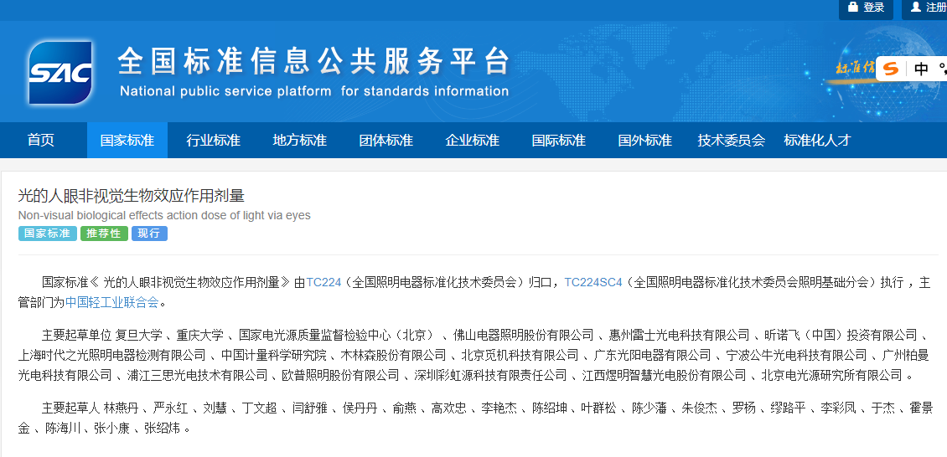Image resolution: width=947 pixels, height=457 pixels.
Task: Click the TC224 committee link
Action: [323, 283]
